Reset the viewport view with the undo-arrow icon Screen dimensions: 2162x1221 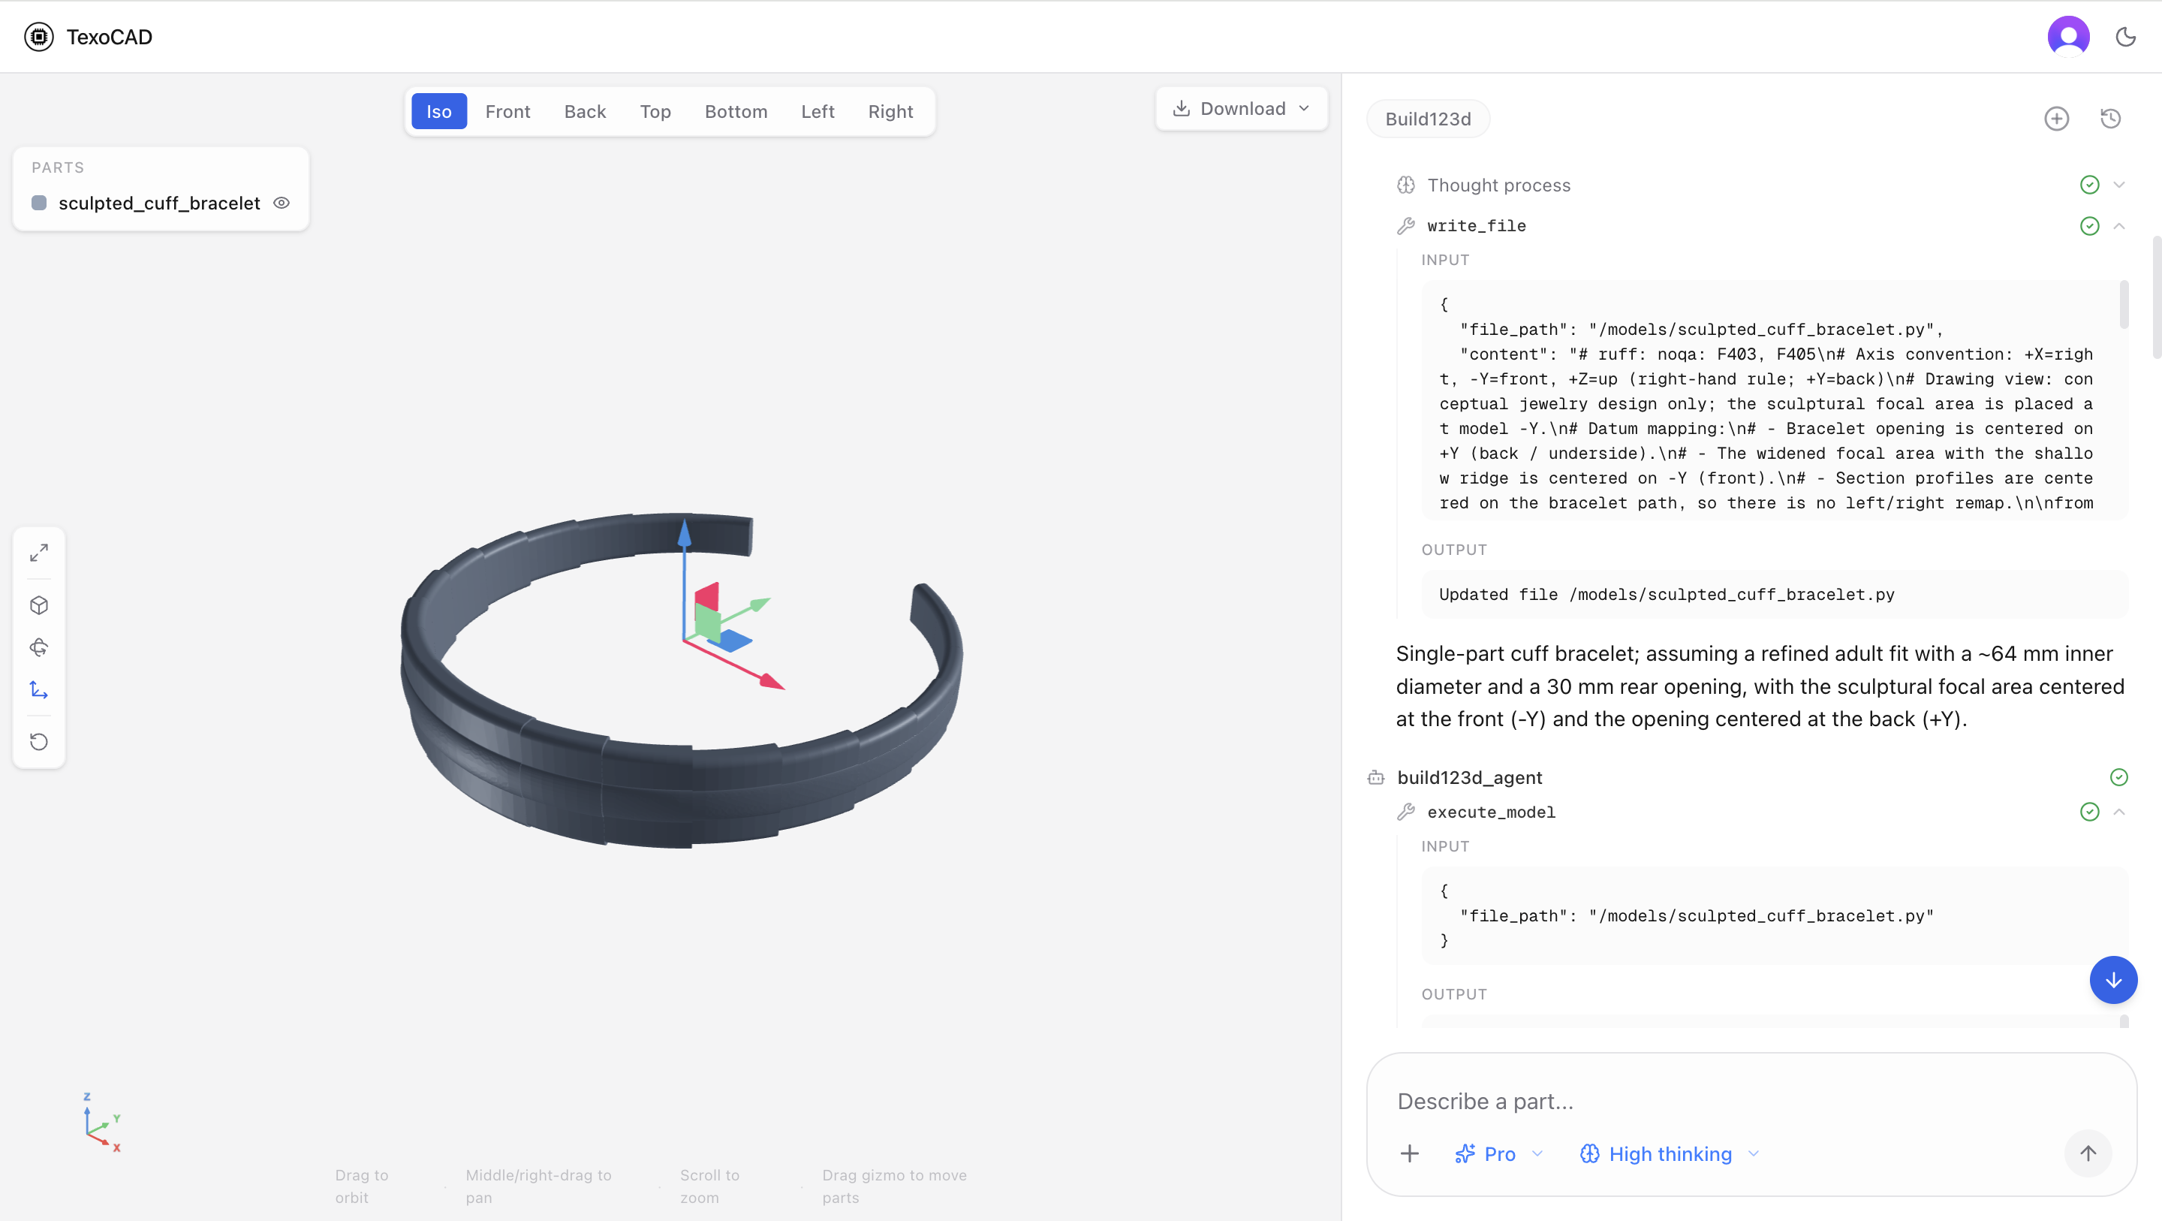coord(38,741)
